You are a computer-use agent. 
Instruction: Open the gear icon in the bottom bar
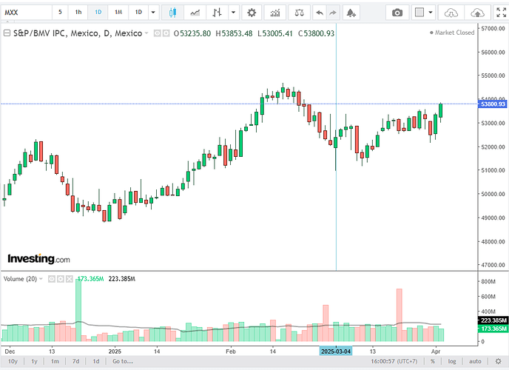click(499, 361)
